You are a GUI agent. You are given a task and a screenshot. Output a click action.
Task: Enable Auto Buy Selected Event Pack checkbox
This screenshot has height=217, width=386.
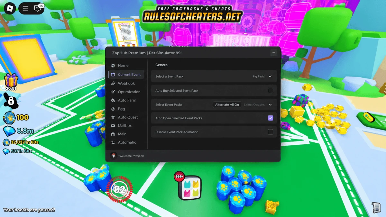[x=271, y=91]
